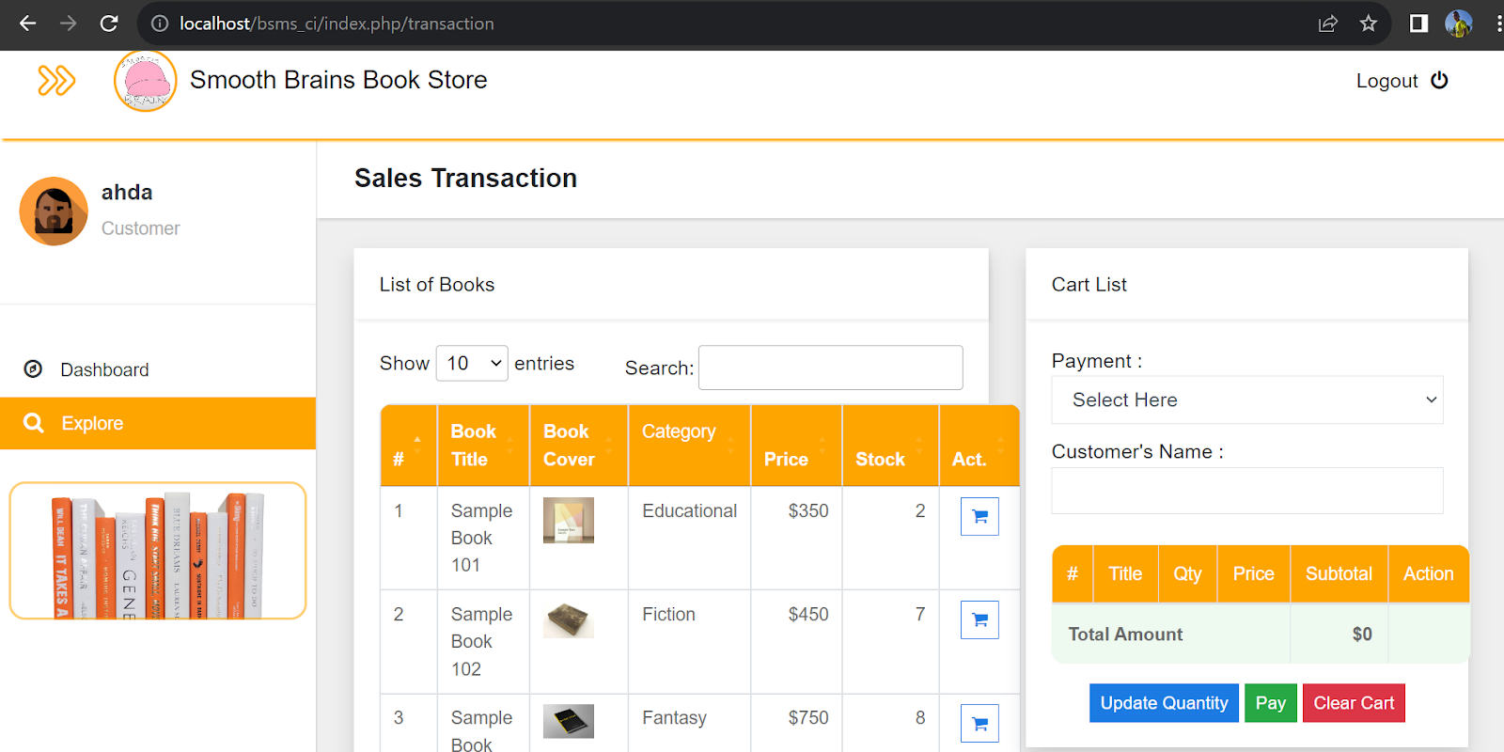1504x752 pixels.
Task: Click the red Clear Cart button
Action: (x=1353, y=703)
